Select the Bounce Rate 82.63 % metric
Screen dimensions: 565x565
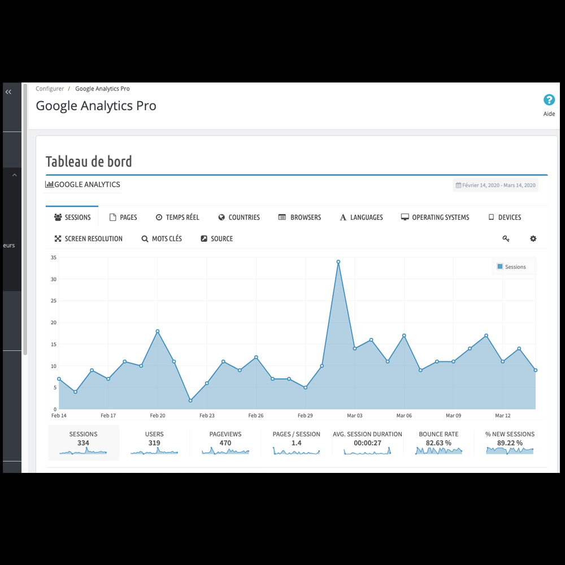(438, 442)
